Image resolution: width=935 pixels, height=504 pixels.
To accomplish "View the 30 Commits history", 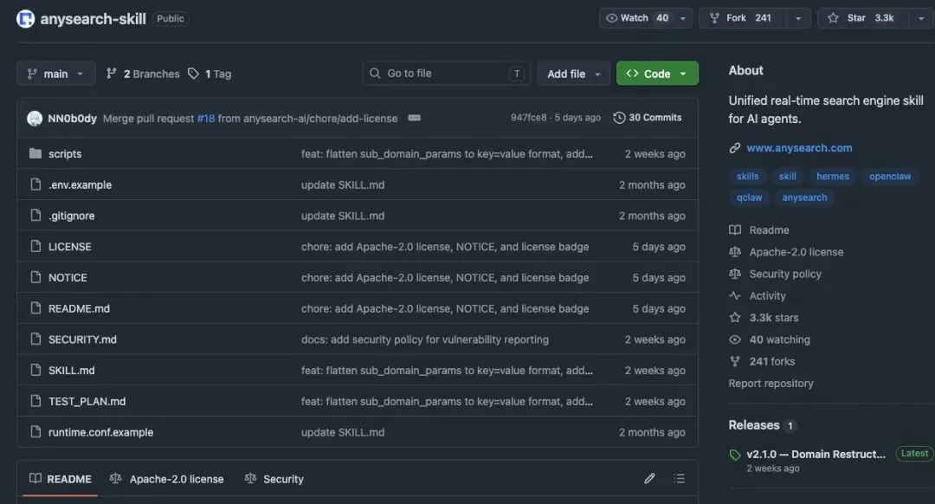I will (648, 118).
